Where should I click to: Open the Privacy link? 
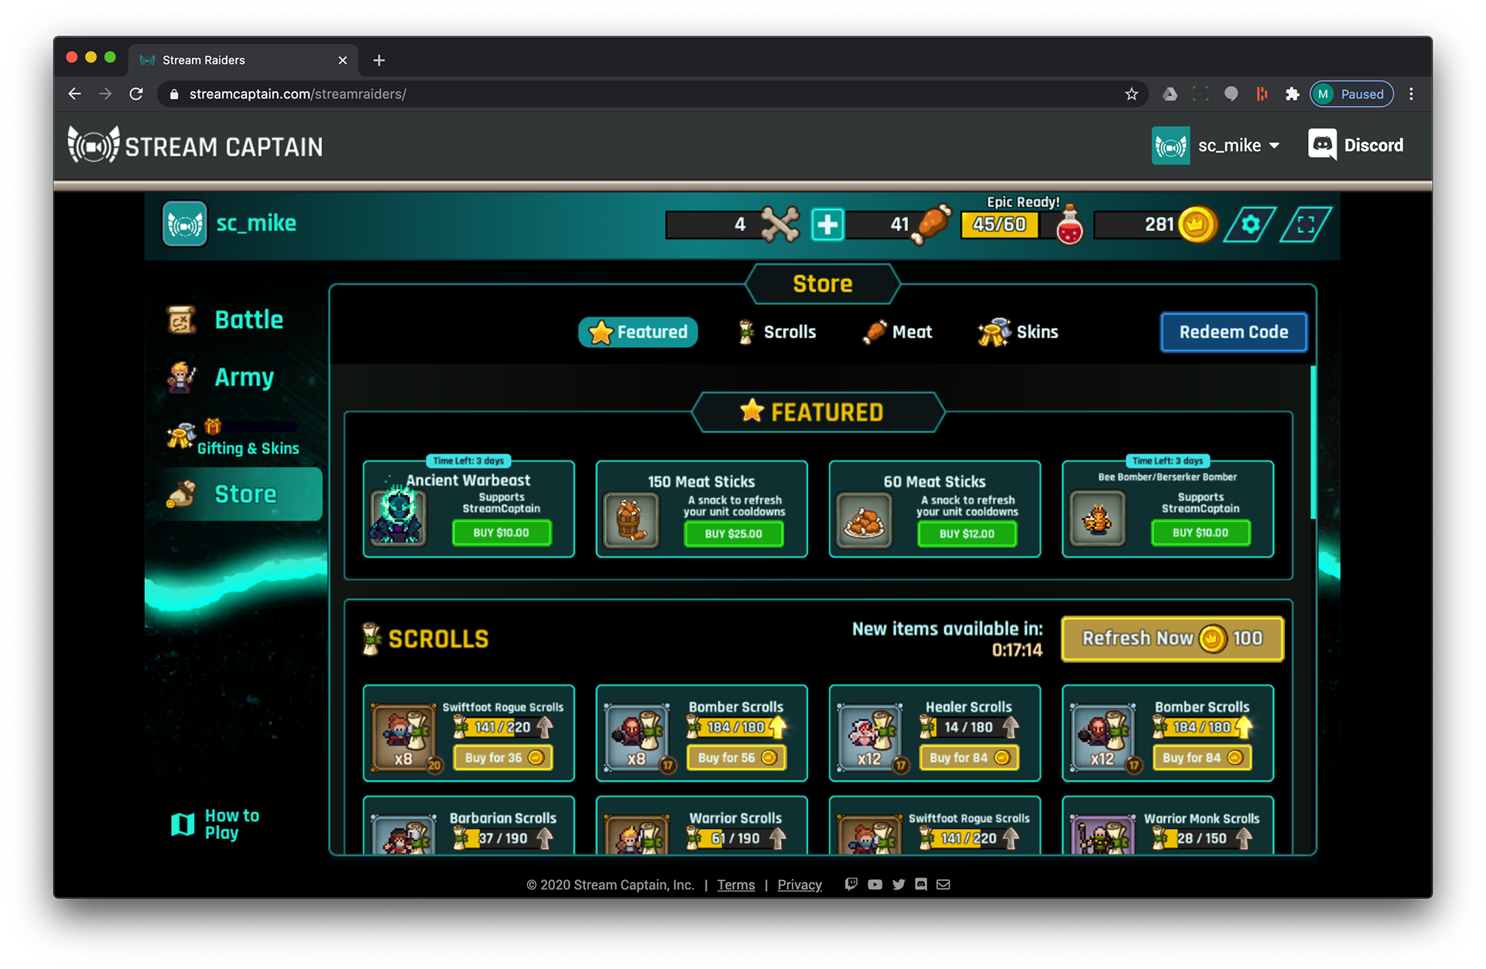click(799, 885)
